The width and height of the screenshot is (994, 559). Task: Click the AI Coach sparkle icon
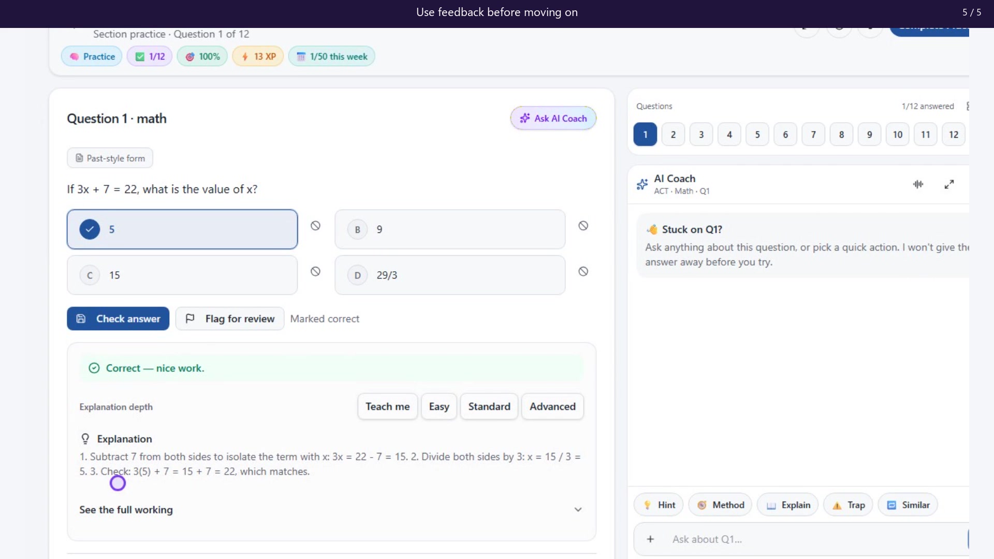pos(642,184)
